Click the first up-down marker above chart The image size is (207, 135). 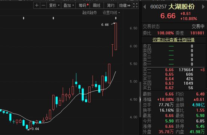coord(23,18)
